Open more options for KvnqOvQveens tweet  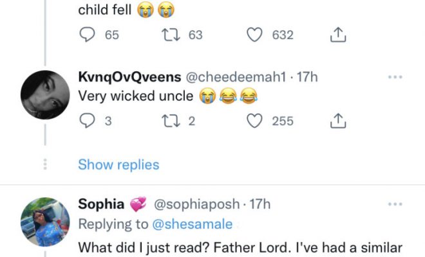pyautogui.click(x=395, y=77)
